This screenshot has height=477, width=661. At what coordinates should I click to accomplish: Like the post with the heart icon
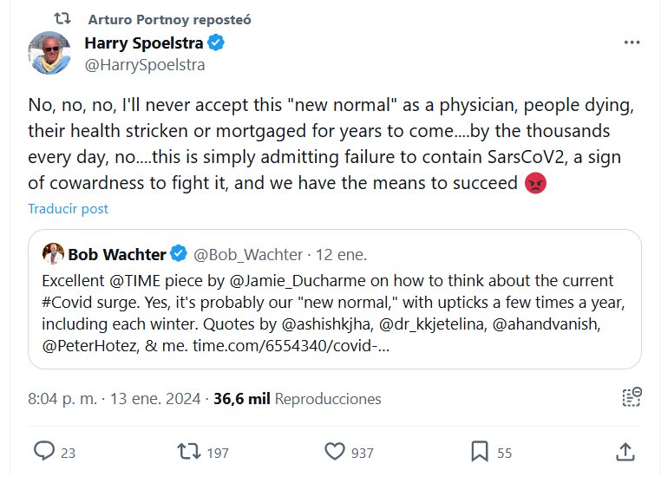[x=336, y=451]
